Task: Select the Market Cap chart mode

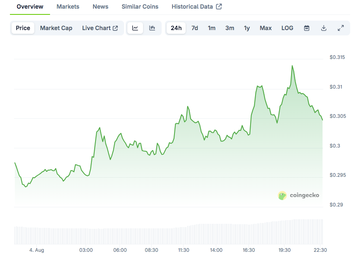Action: pyautogui.click(x=56, y=28)
